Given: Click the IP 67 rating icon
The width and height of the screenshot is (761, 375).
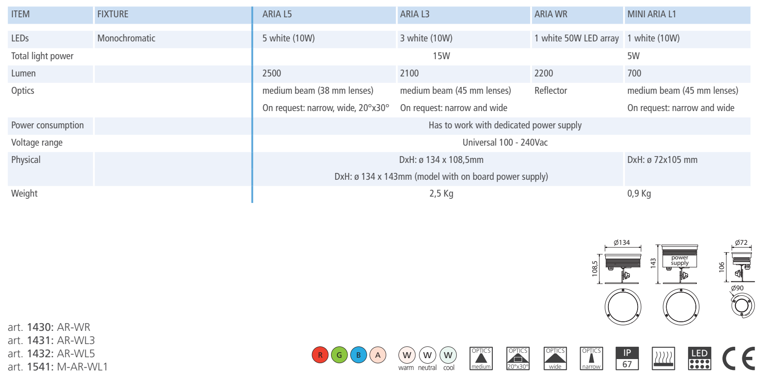Looking at the screenshot, I should pyautogui.click(x=627, y=359).
